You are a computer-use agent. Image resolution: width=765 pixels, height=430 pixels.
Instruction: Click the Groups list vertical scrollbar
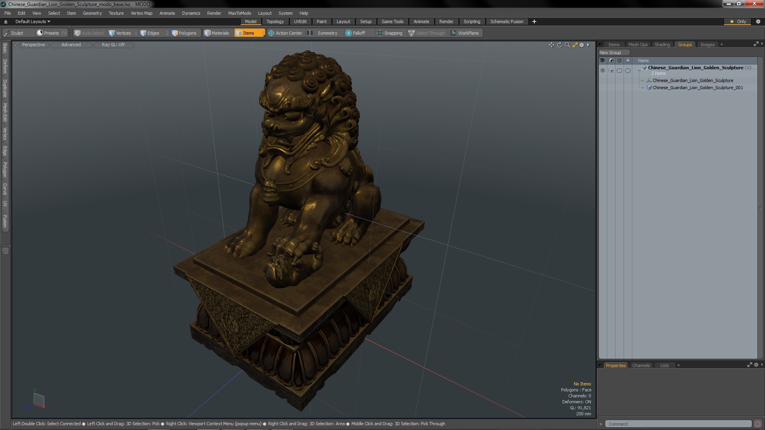click(x=760, y=208)
